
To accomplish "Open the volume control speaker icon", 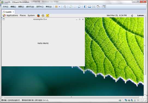I will 132,16.
